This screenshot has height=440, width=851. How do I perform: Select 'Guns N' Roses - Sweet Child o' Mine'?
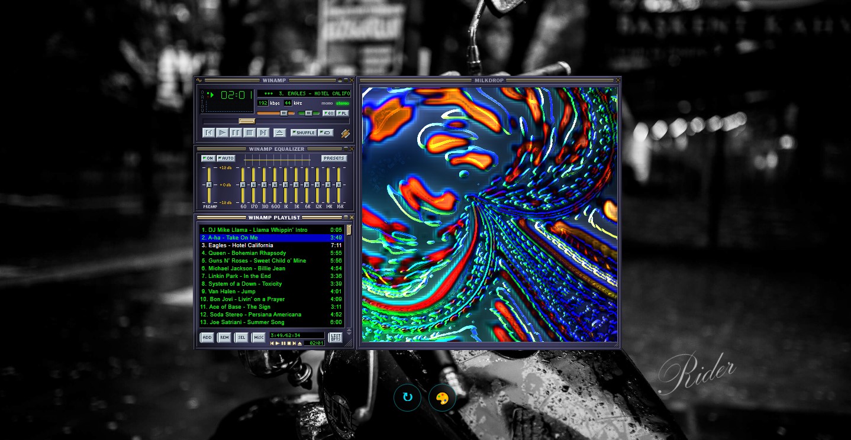point(272,261)
